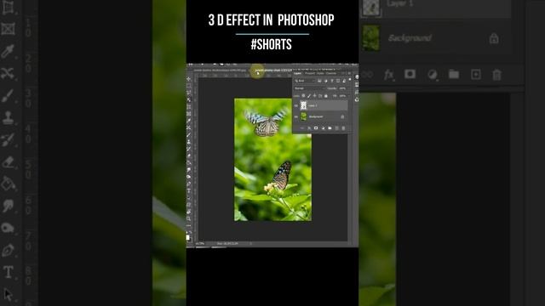Image resolution: width=545 pixels, height=306 pixels.
Task: Open small Layers panel flyout menu
Action: [349, 73]
